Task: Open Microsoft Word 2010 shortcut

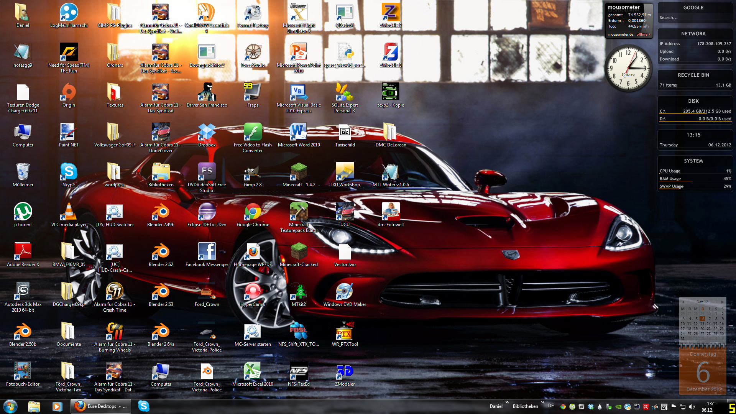Action: pos(299,135)
